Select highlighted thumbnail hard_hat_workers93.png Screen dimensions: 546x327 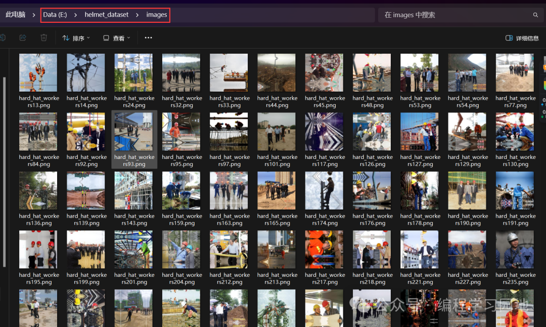[x=133, y=132]
